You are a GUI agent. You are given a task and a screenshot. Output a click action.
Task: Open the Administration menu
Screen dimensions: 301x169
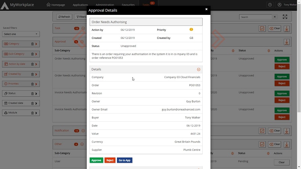point(105,5)
